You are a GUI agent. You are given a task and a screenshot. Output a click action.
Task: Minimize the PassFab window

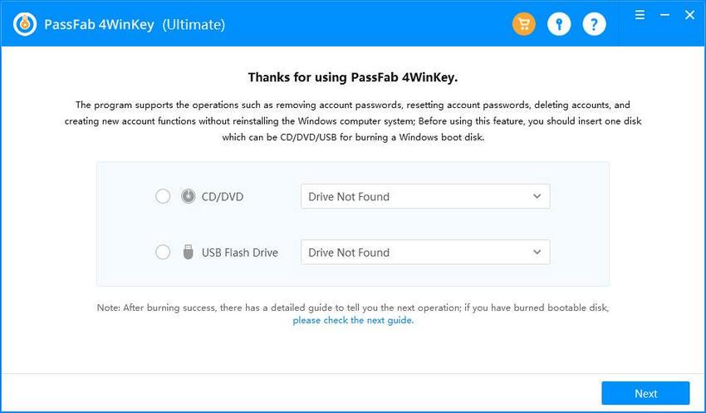(x=664, y=15)
